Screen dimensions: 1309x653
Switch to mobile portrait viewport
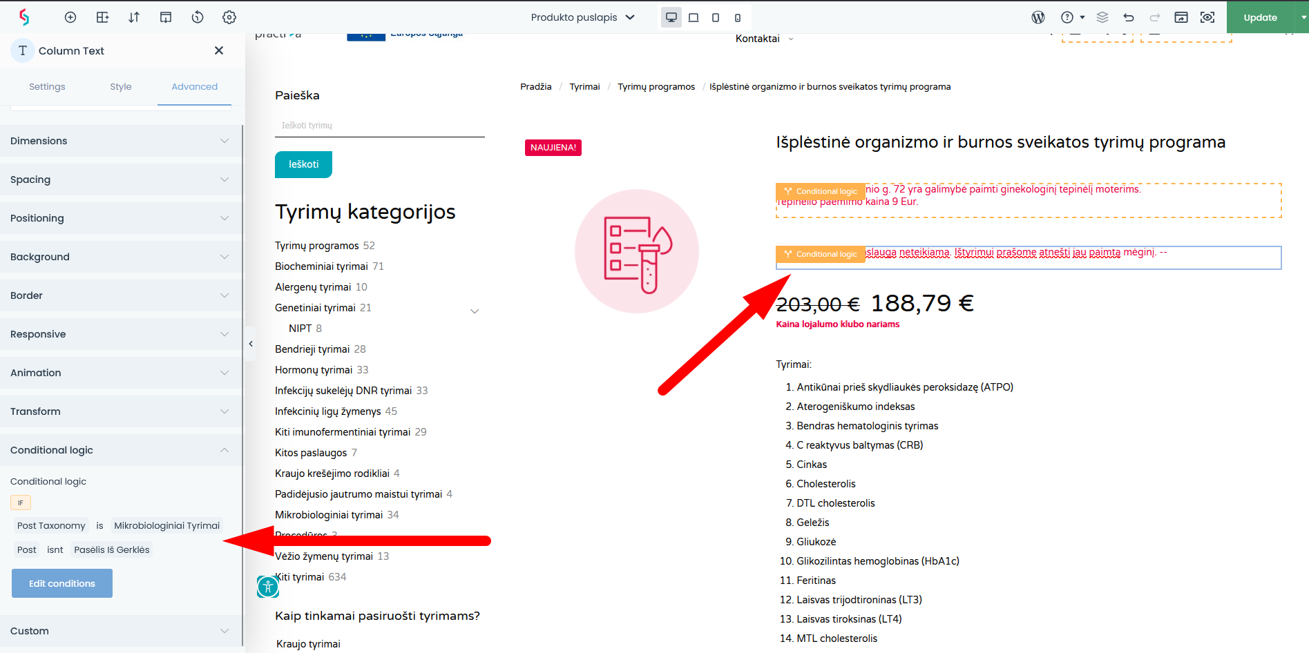pos(738,17)
